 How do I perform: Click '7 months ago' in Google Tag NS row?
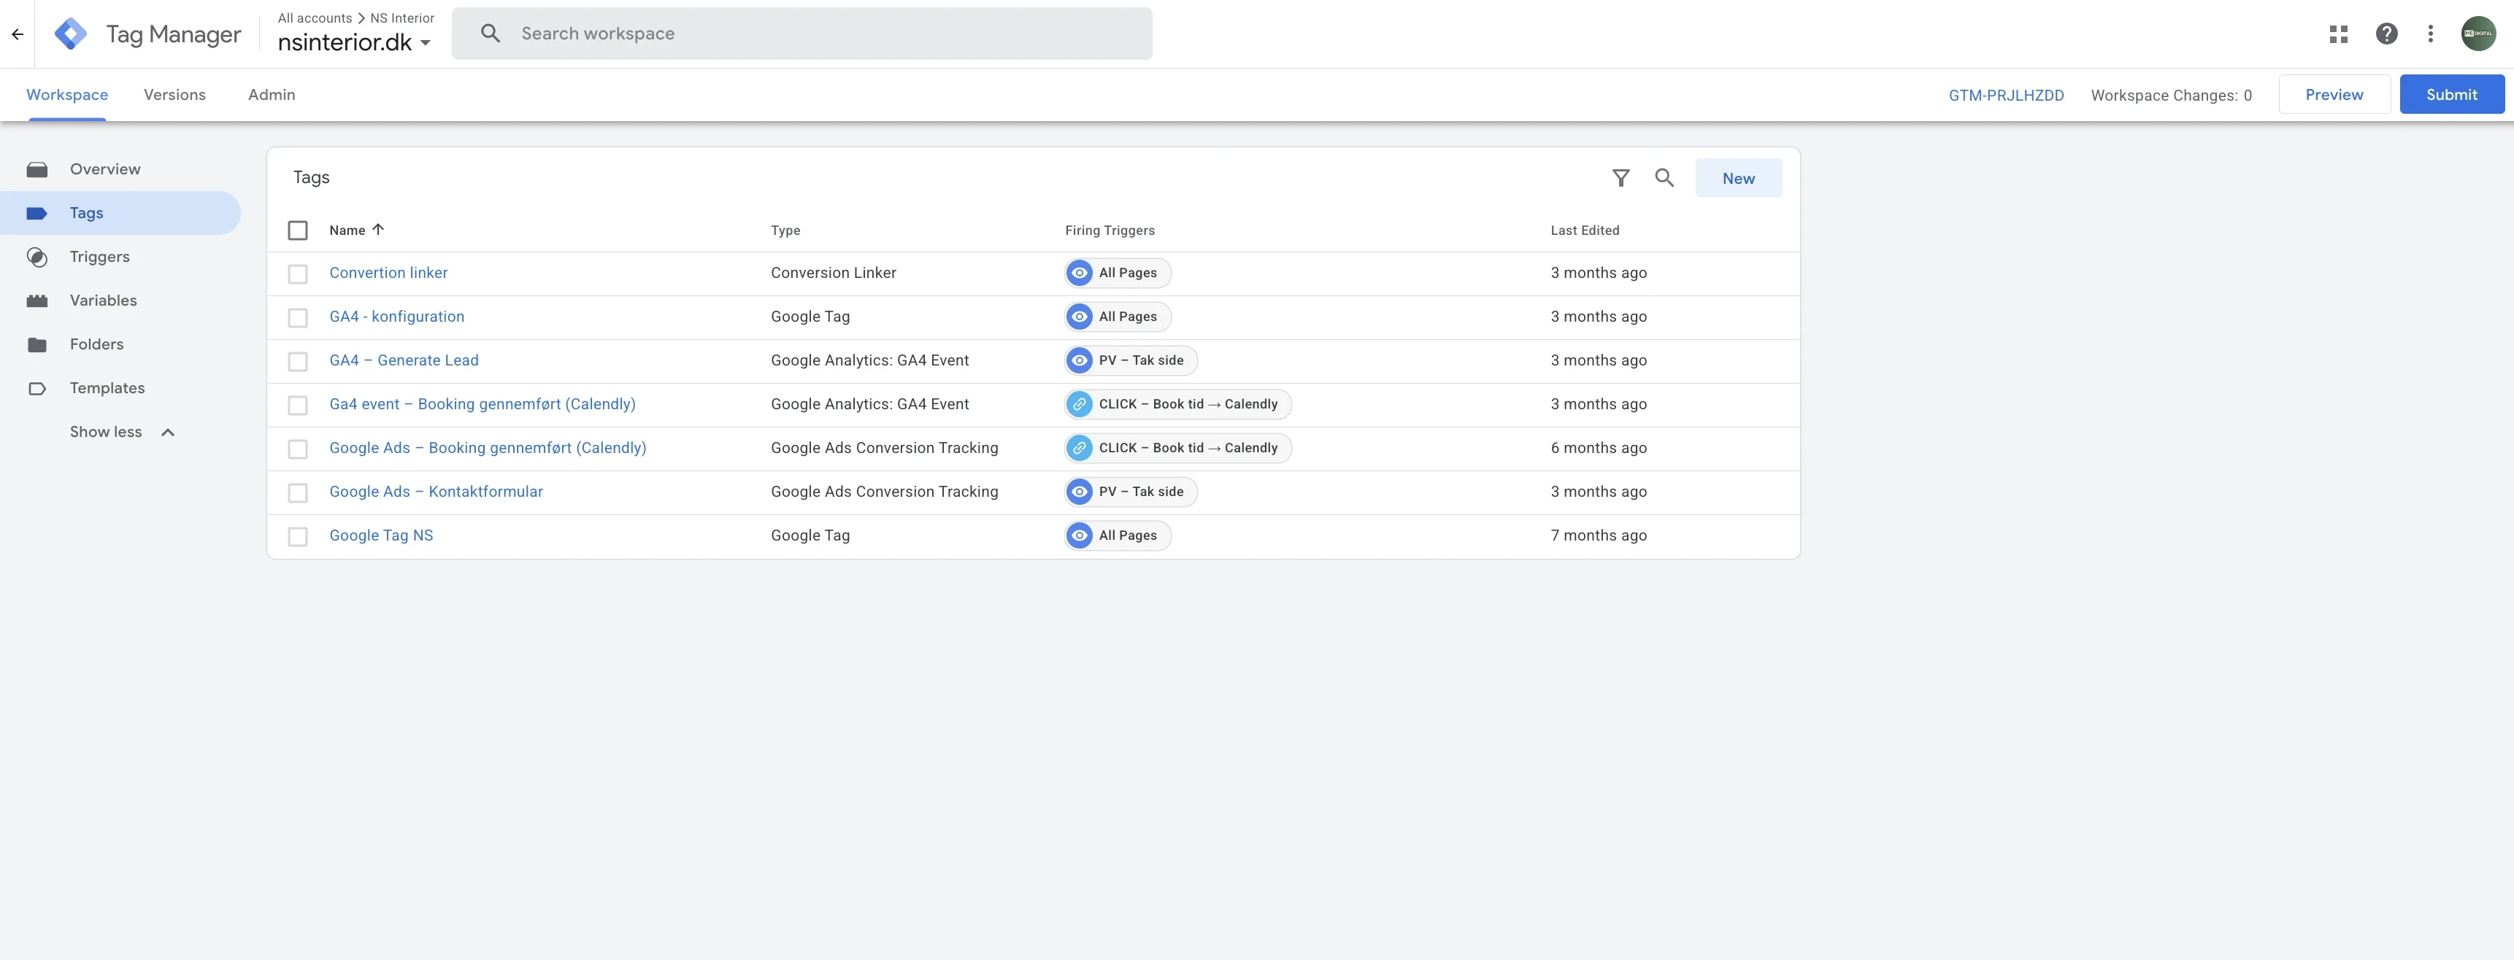pos(1599,535)
